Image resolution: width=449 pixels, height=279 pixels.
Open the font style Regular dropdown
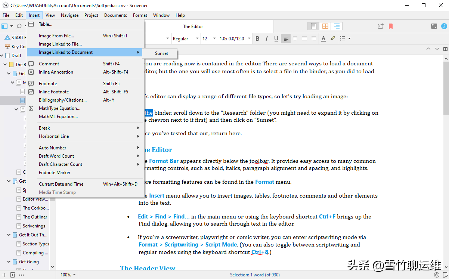[185, 38]
